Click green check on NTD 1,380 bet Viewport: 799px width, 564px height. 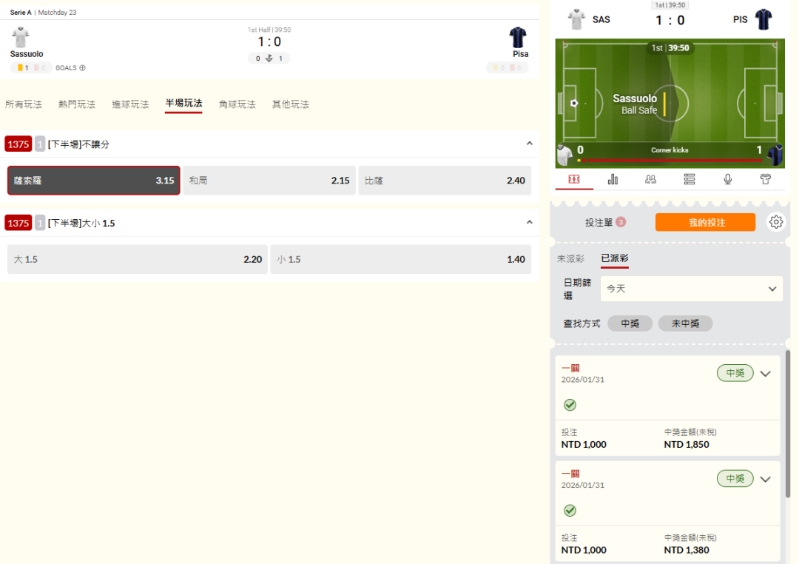(x=570, y=511)
